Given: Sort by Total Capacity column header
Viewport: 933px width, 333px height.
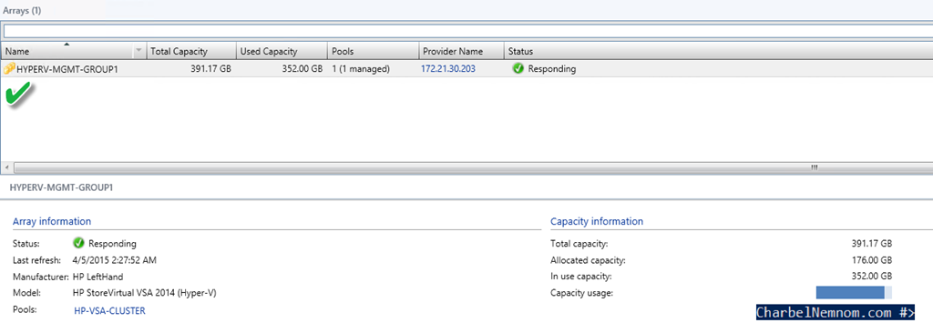Looking at the screenshot, I should coord(191,51).
